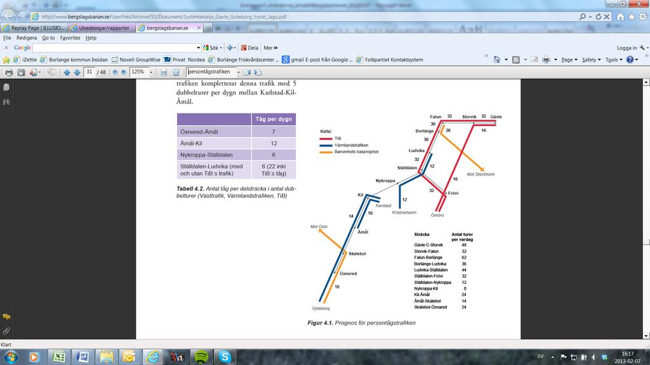Add to favorites bar star icon
The height and width of the screenshot is (365, 650).
coord(6,60)
